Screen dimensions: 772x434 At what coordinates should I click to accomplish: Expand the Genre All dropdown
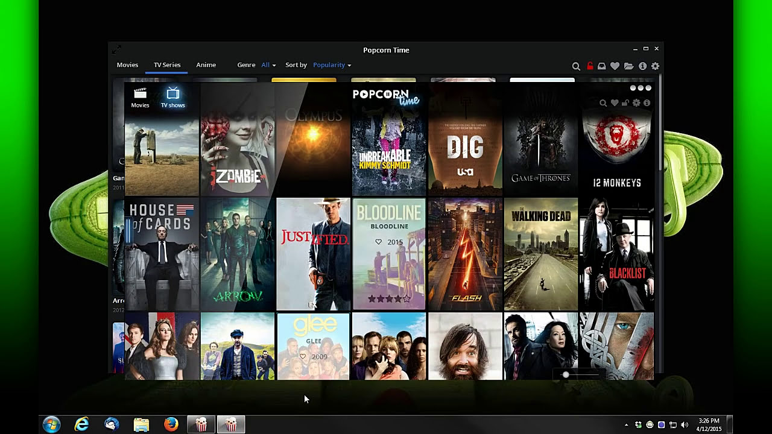pyautogui.click(x=268, y=64)
